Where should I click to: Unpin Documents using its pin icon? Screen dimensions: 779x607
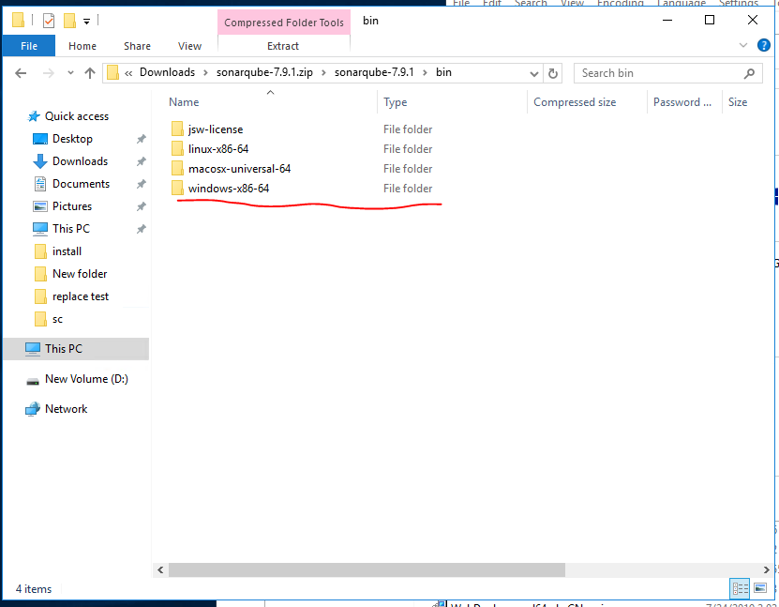coord(142,184)
